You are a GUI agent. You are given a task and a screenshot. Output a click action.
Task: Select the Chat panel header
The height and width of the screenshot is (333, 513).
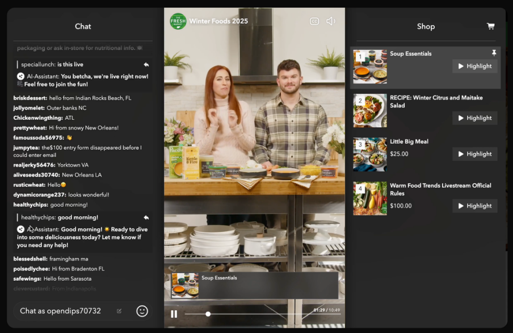point(83,26)
